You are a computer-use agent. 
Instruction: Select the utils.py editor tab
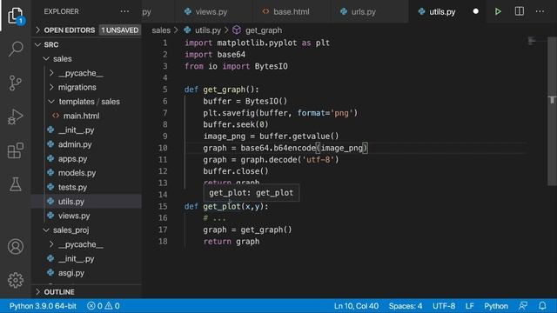[441, 11]
